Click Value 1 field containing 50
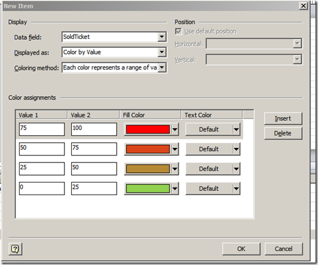 click(42, 149)
